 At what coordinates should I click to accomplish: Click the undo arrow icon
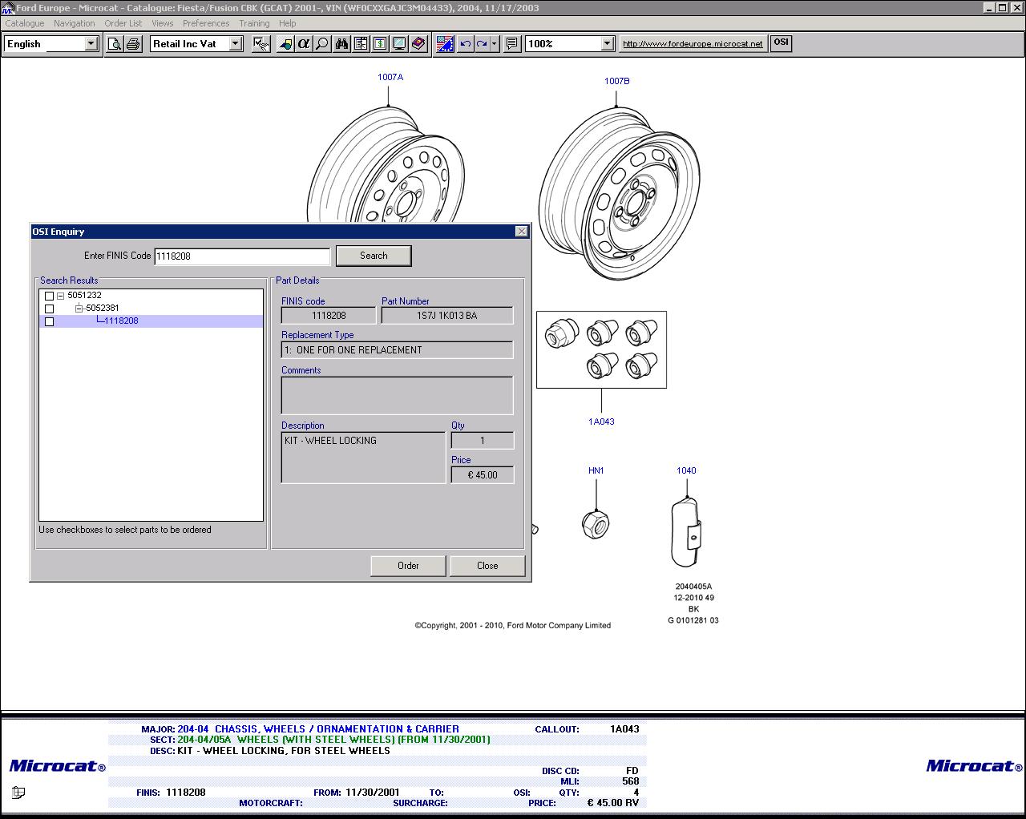coord(465,44)
